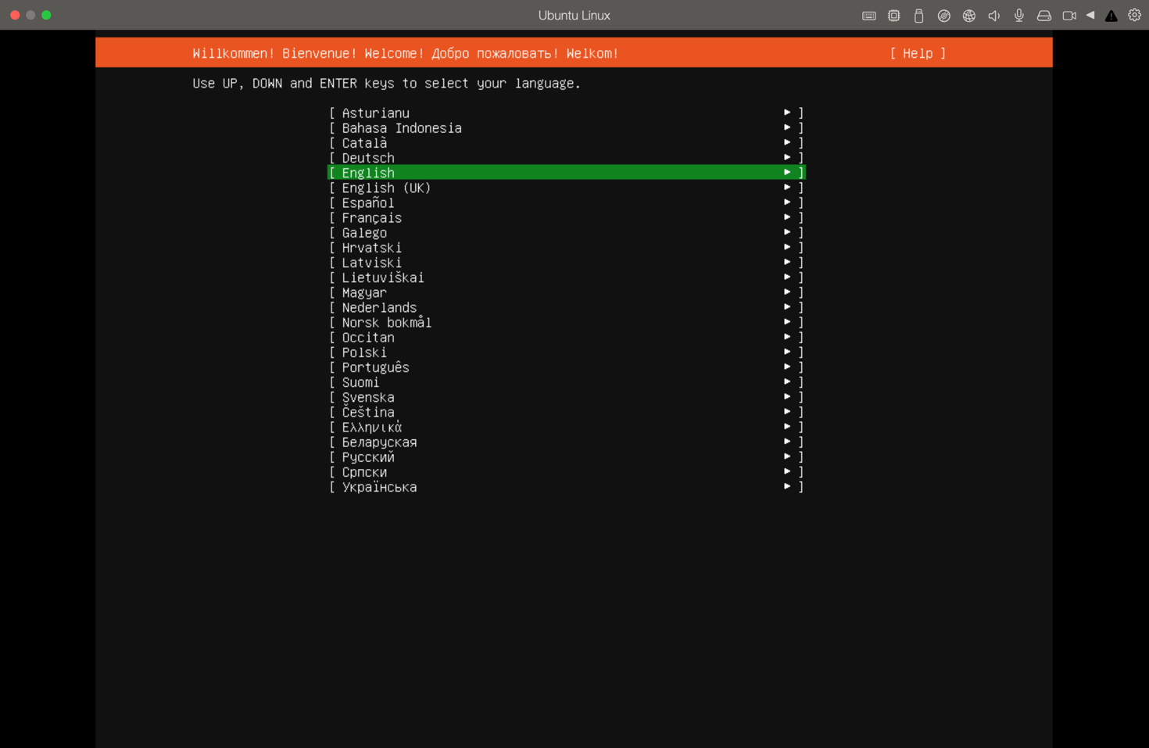Open the settings gear icon
The width and height of the screenshot is (1149, 748).
pos(1134,16)
